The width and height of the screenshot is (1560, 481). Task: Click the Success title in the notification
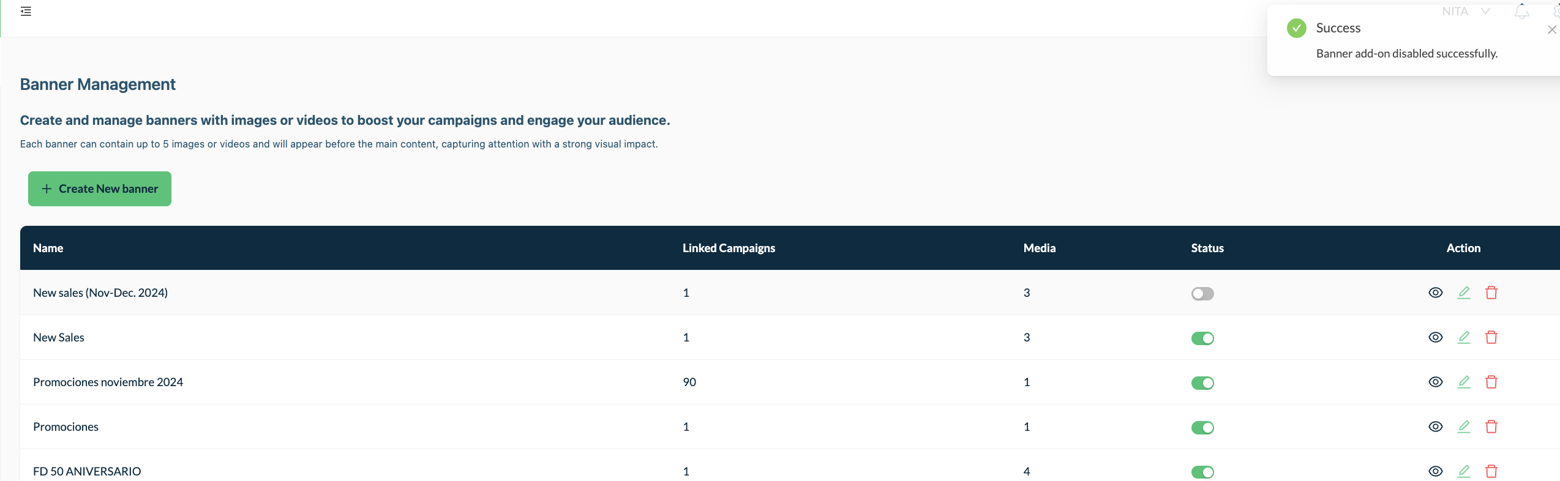[x=1338, y=28]
